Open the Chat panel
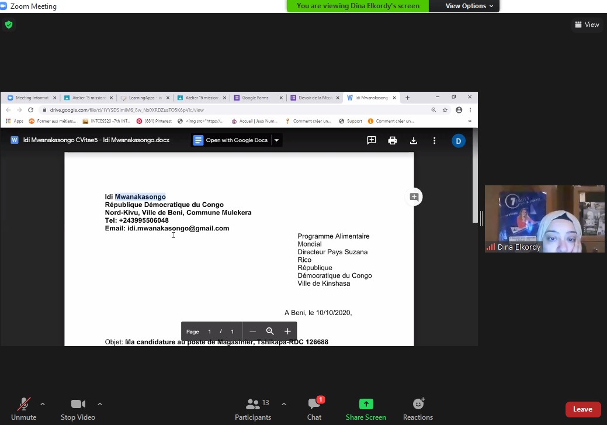 click(314, 409)
